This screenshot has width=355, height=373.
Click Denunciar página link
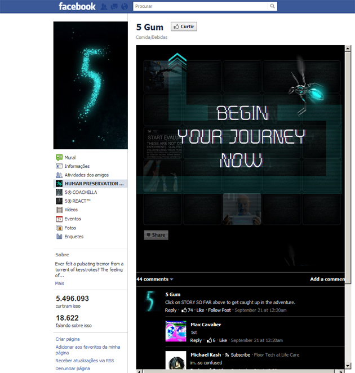click(x=73, y=368)
